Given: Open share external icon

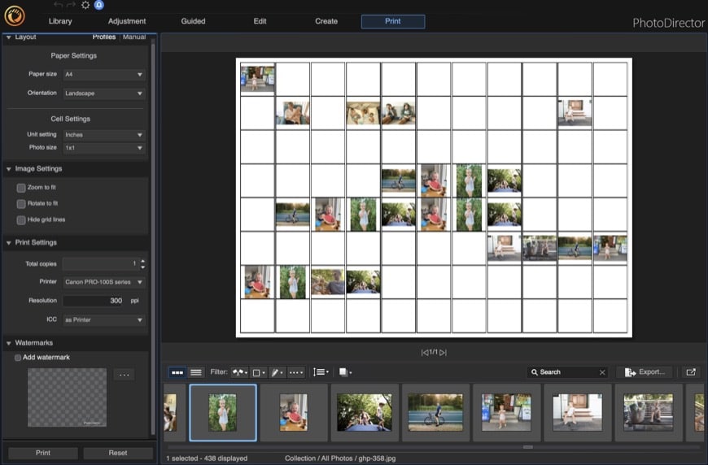Looking at the screenshot, I should tap(691, 372).
